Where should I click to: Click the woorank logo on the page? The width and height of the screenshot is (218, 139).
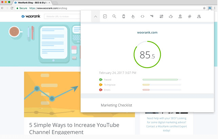[31, 16]
